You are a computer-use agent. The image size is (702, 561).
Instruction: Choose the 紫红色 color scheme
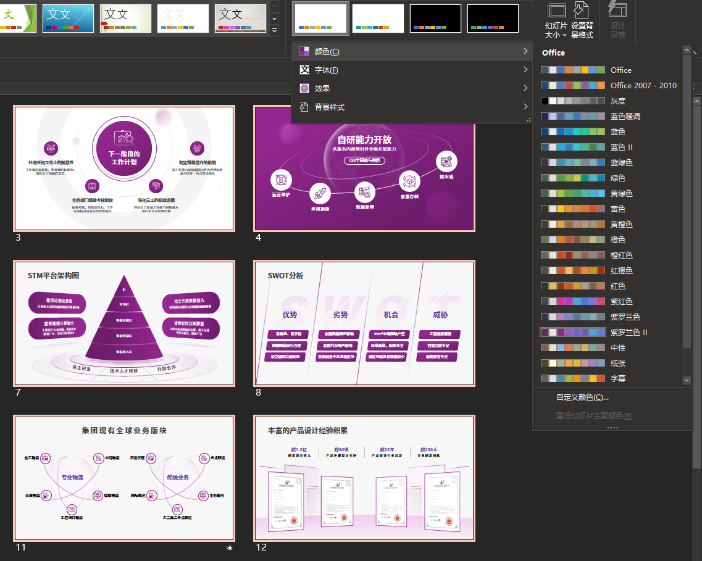coord(608,302)
